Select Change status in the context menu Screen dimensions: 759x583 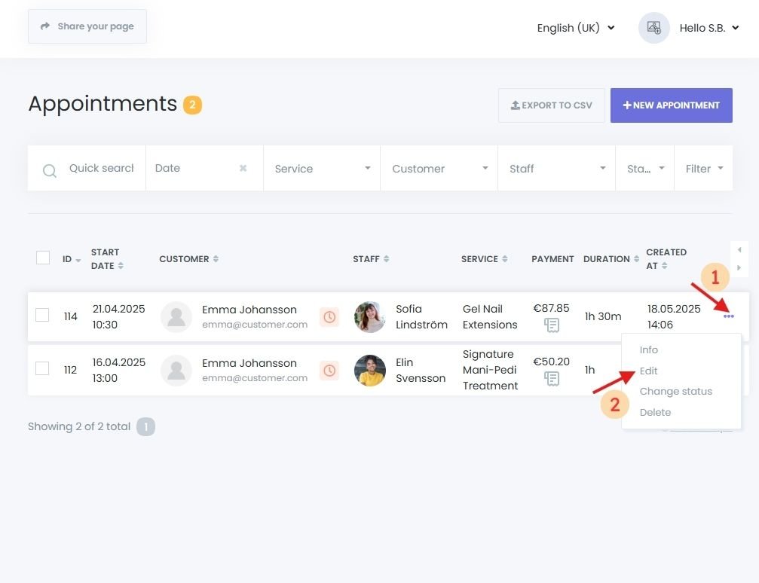pos(675,392)
